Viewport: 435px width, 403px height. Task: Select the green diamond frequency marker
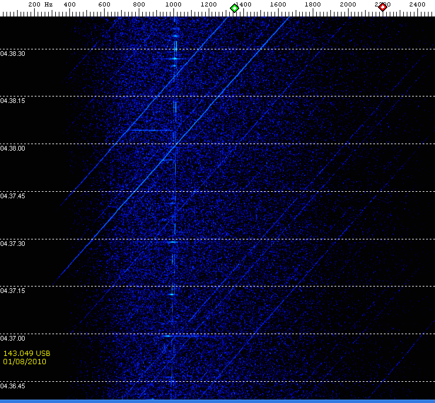[235, 8]
